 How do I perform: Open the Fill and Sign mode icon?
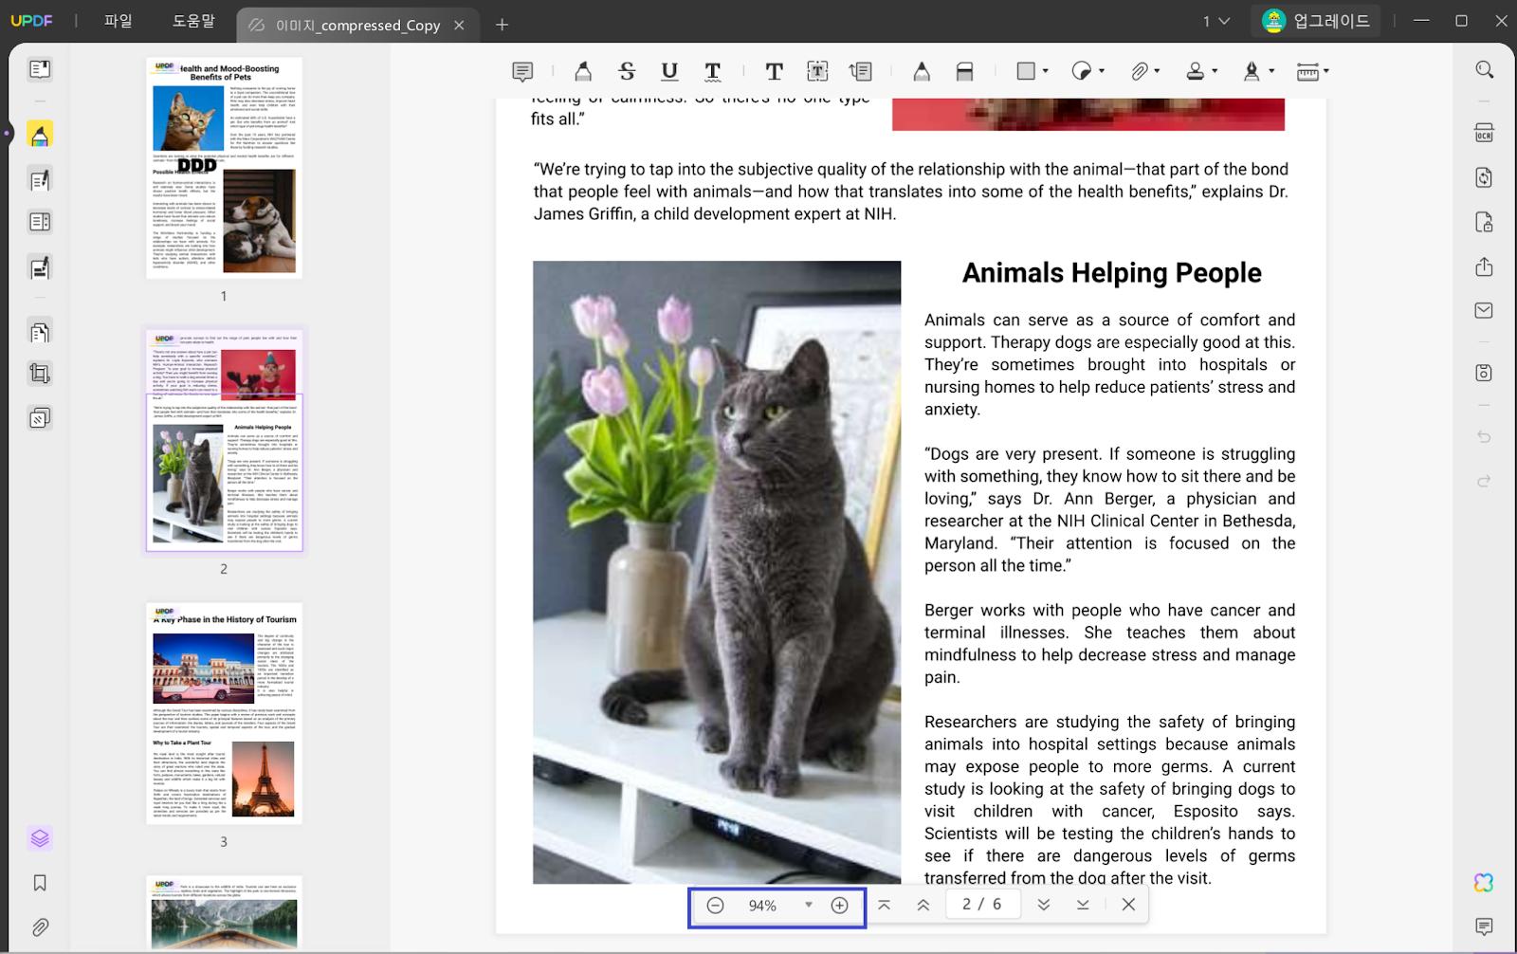coord(40,268)
